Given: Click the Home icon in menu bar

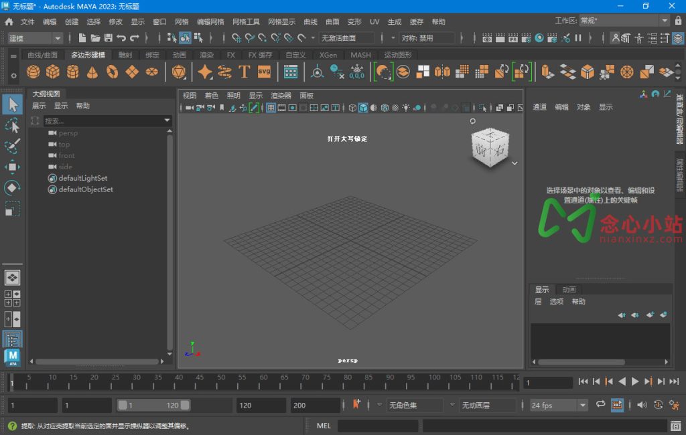Looking at the screenshot, I should pyautogui.click(x=9, y=21).
